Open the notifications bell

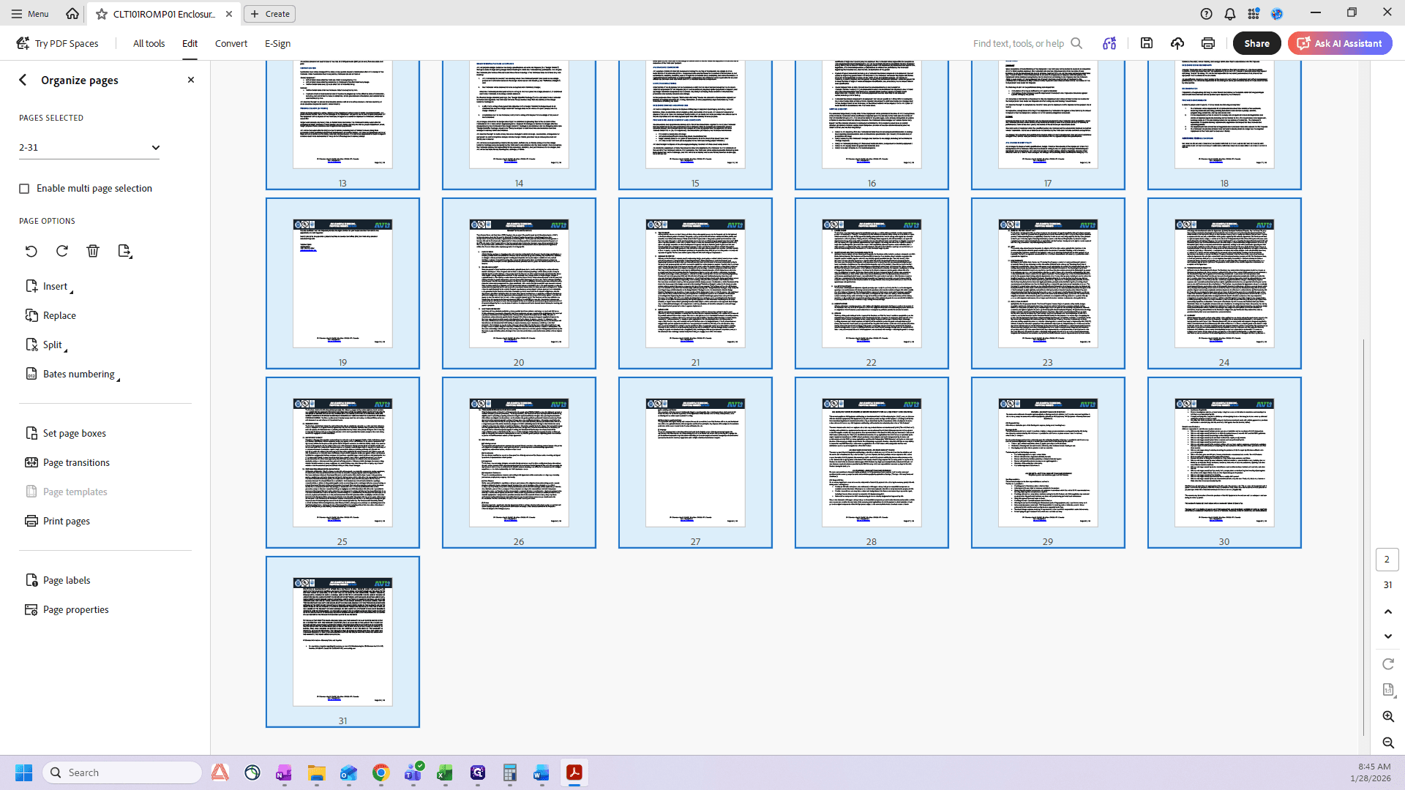pos(1230,14)
